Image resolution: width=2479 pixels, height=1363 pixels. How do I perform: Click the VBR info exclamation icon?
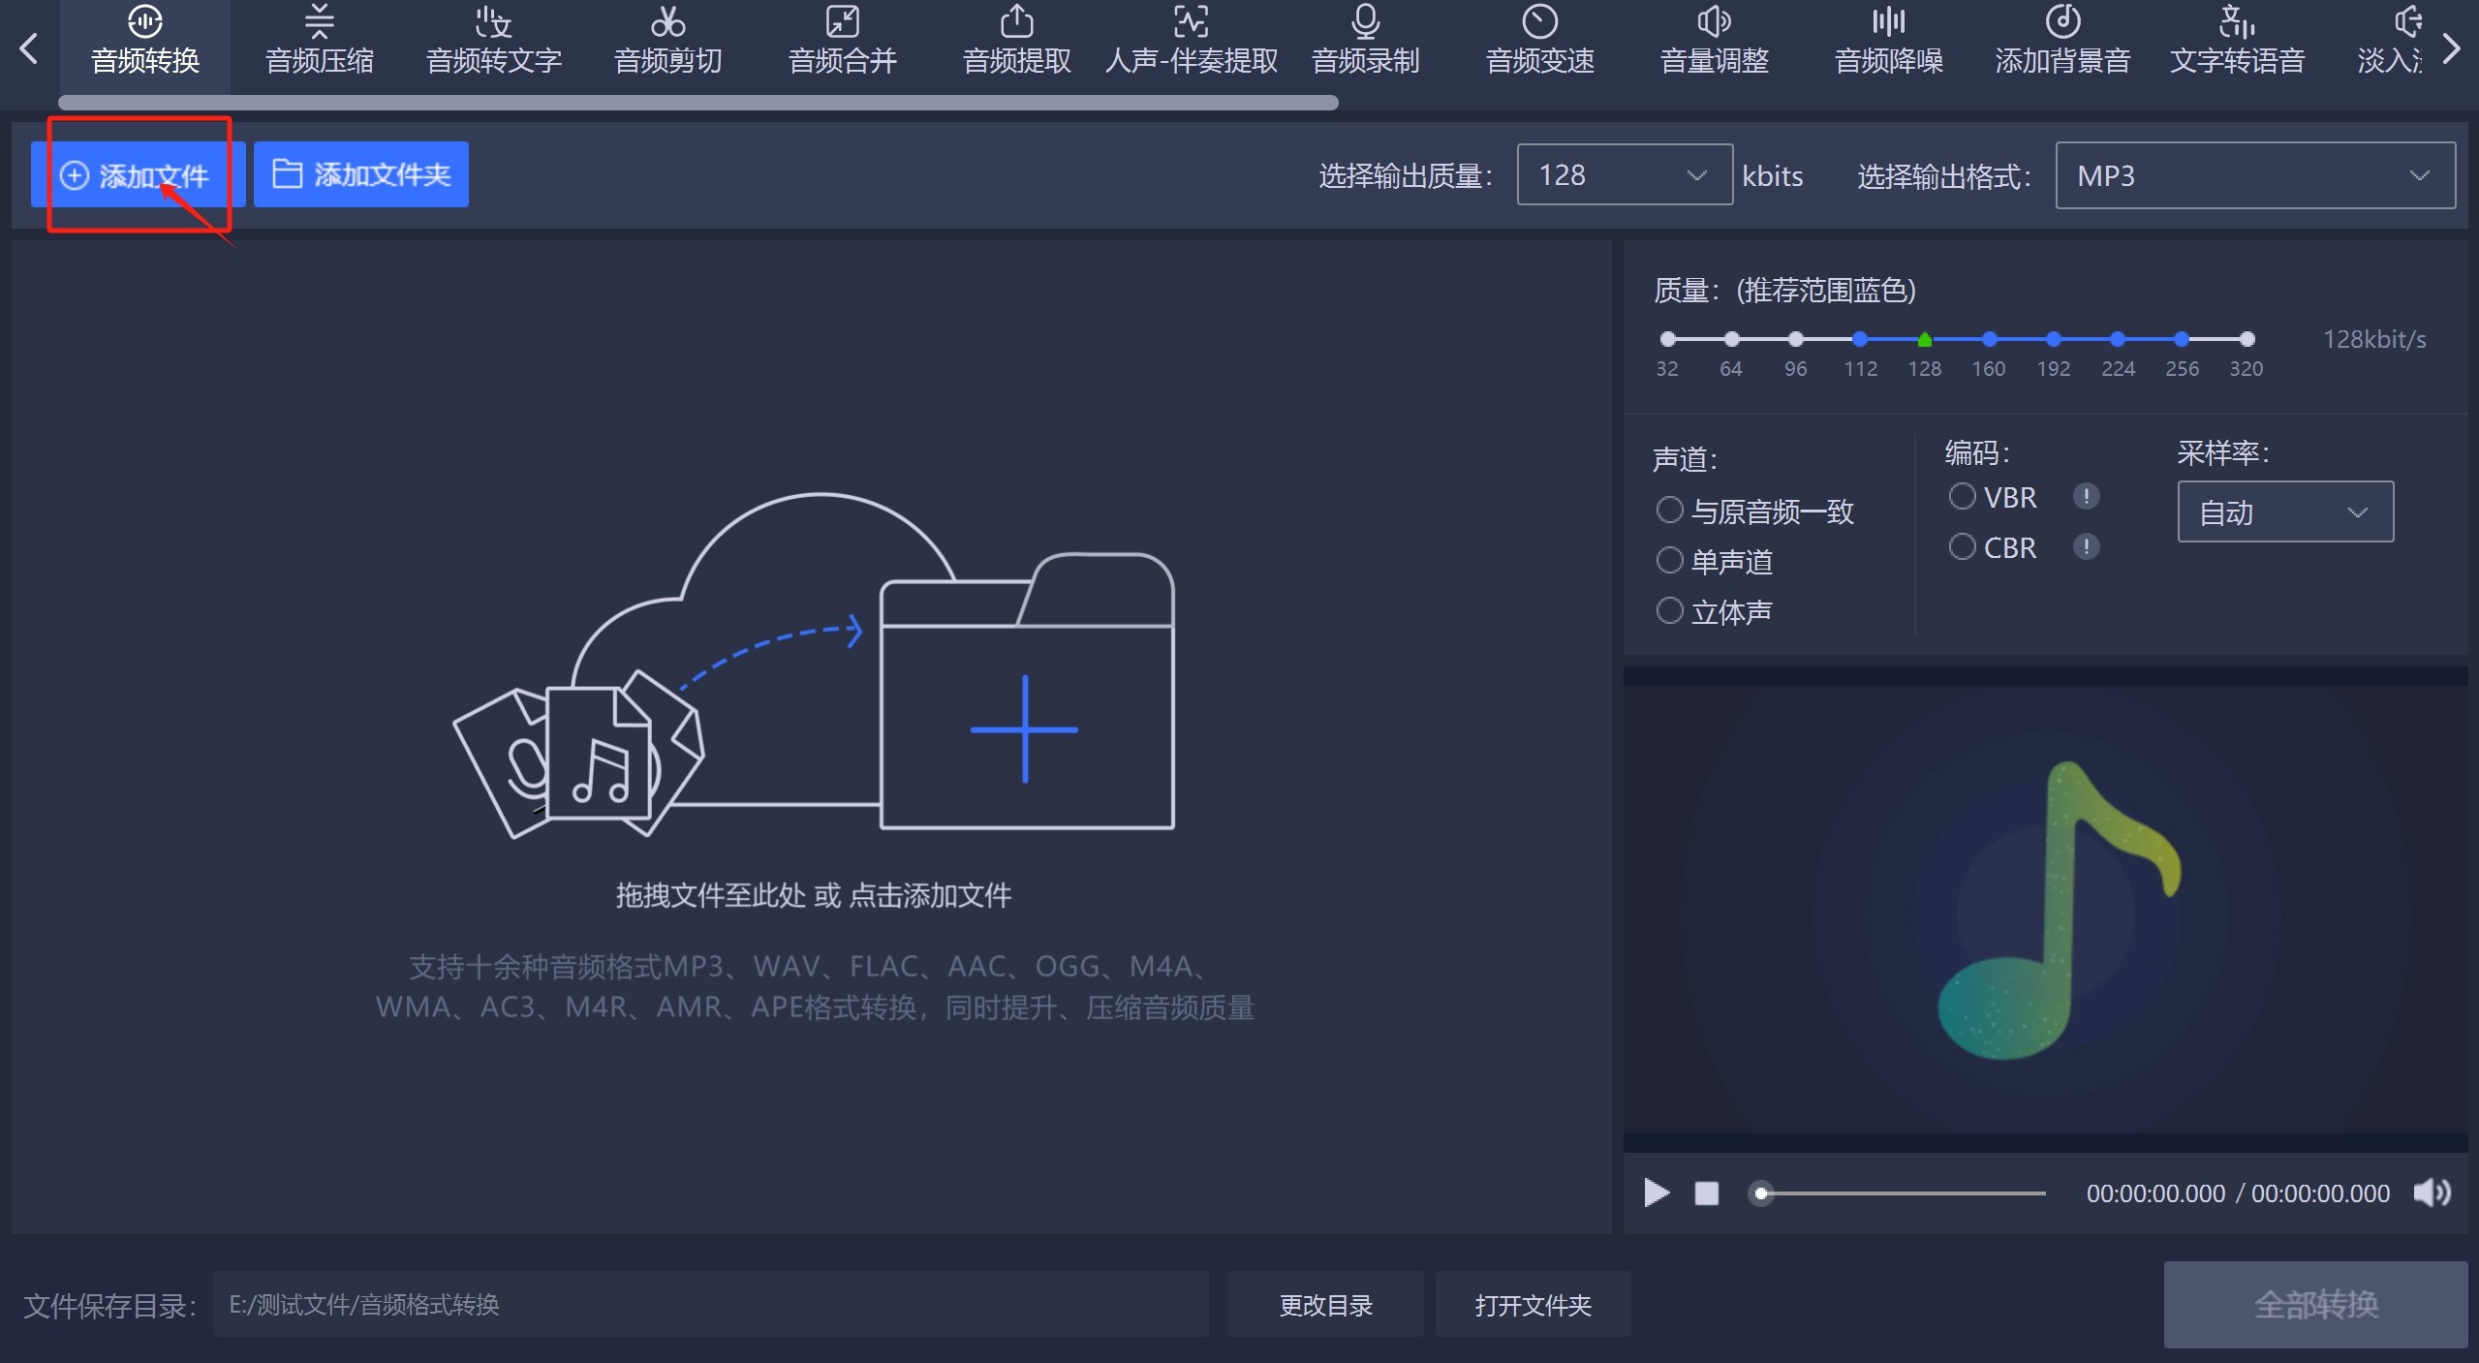tap(2086, 497)
